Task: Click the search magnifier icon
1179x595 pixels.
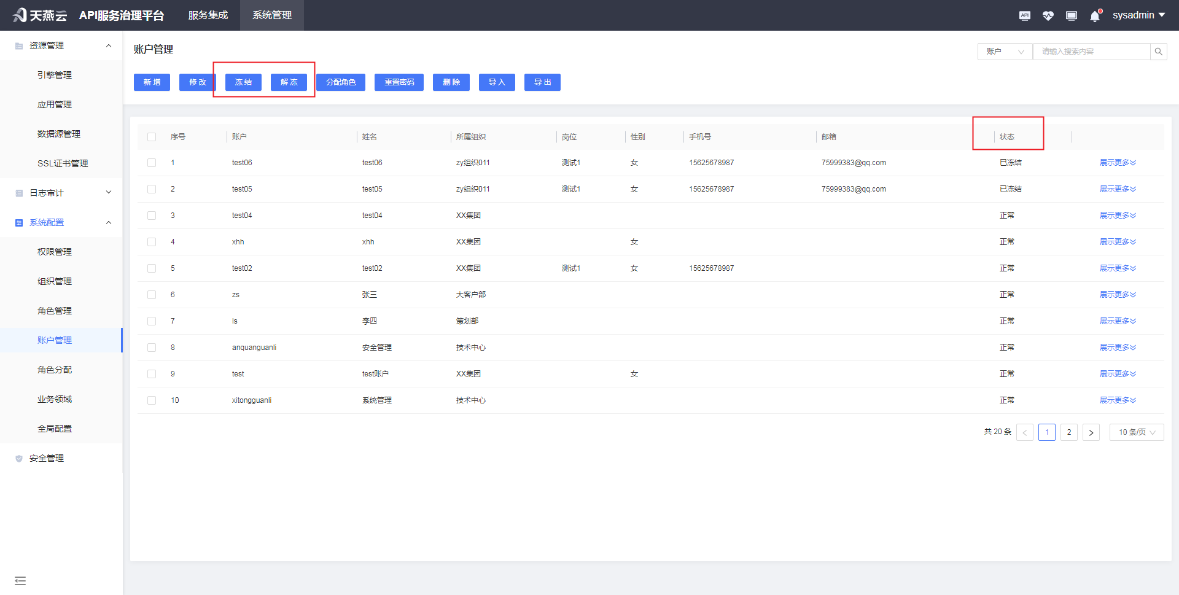Action: click(1158, 52)
